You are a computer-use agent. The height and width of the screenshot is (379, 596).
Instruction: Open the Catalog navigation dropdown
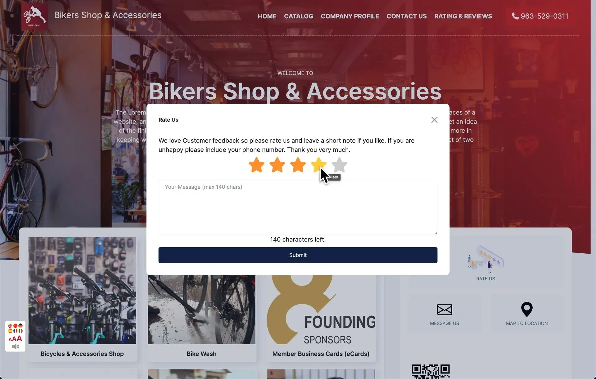(298, 16)
